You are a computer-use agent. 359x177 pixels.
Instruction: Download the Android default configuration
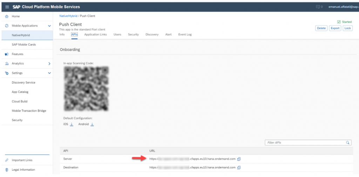click(x=92, y=124)
